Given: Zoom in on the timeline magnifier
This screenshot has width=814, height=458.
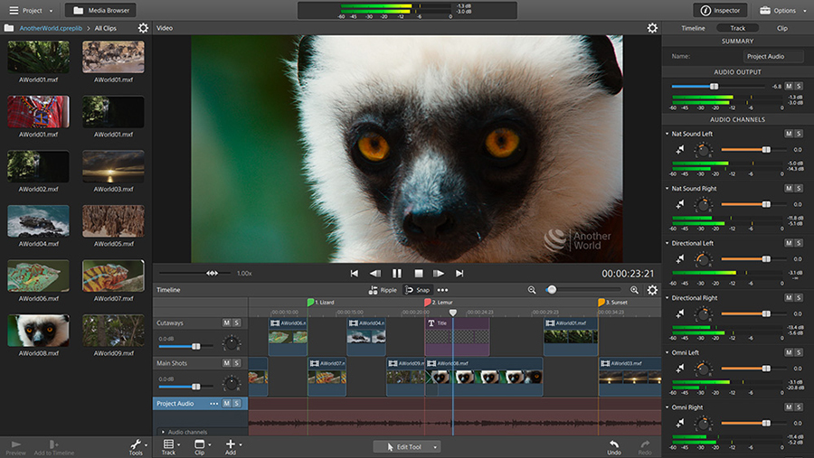Looking at the screenshot, I should point(634,290).
